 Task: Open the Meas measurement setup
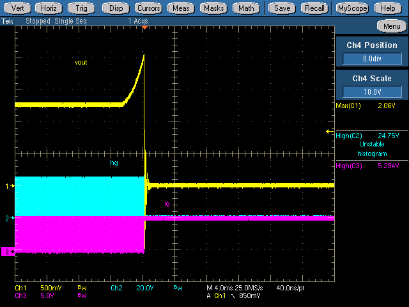(x=181, y=8)
